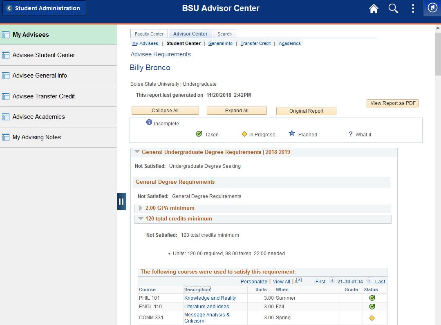Click the Expand All button
441x325 pixels.
(x=237, y=111)
